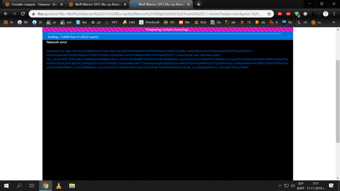Open File Explorer from taskbar
Image resolution: width=340 pixels, height=191 pixels.
click(x=72, y=186)
